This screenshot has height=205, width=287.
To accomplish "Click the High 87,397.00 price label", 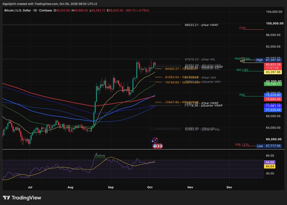I will [x=269, y=60].
